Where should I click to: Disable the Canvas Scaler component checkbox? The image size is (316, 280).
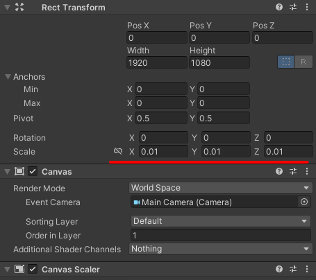click(x=33, y=269)
